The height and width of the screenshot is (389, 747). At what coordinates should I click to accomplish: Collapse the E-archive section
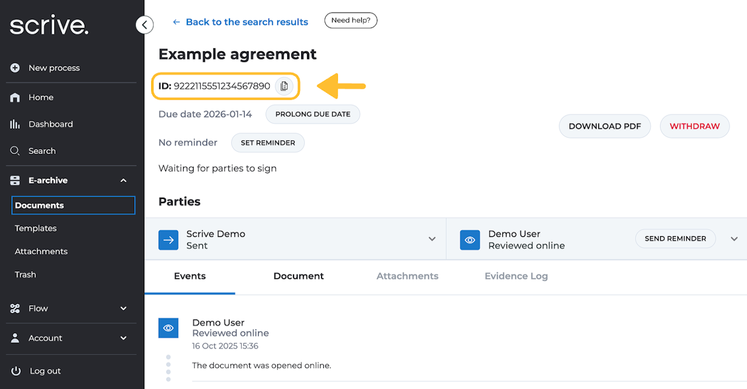click(123, 181)
